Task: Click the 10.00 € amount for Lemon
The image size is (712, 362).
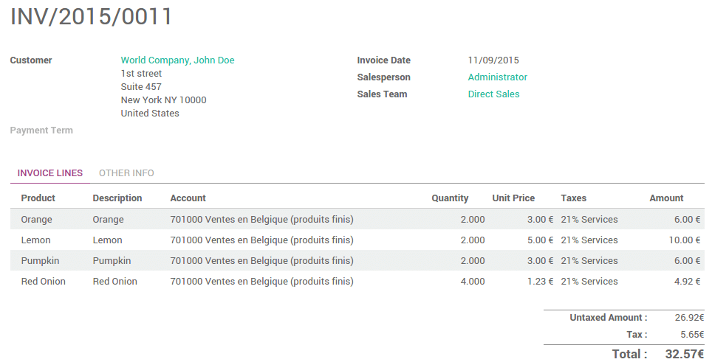Action: pos(685,240)
